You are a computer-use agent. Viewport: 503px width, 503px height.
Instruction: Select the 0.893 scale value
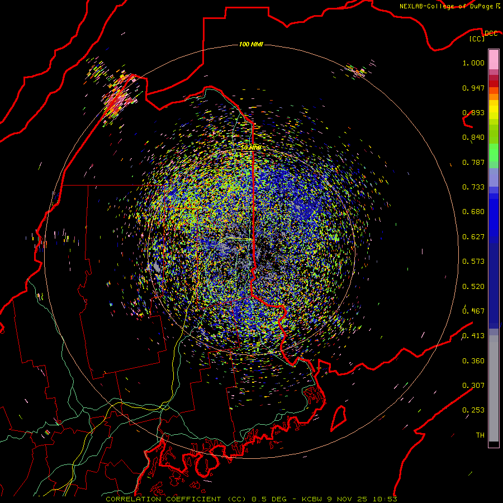(473, 112)
